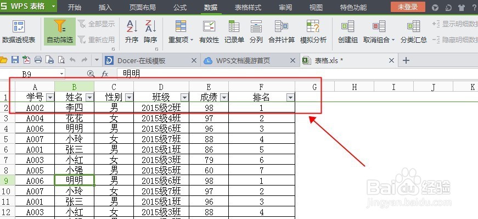Select cell containing 李四

(x=75, y=108)
